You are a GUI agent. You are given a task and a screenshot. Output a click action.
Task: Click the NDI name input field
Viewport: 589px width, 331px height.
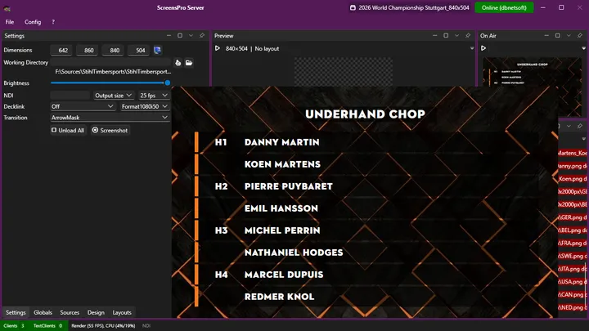pos(70,96)
